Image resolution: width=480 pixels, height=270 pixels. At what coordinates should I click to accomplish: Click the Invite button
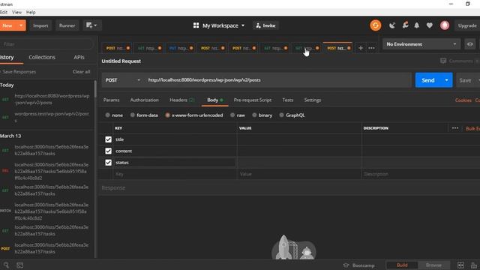(x=265, y=25)
